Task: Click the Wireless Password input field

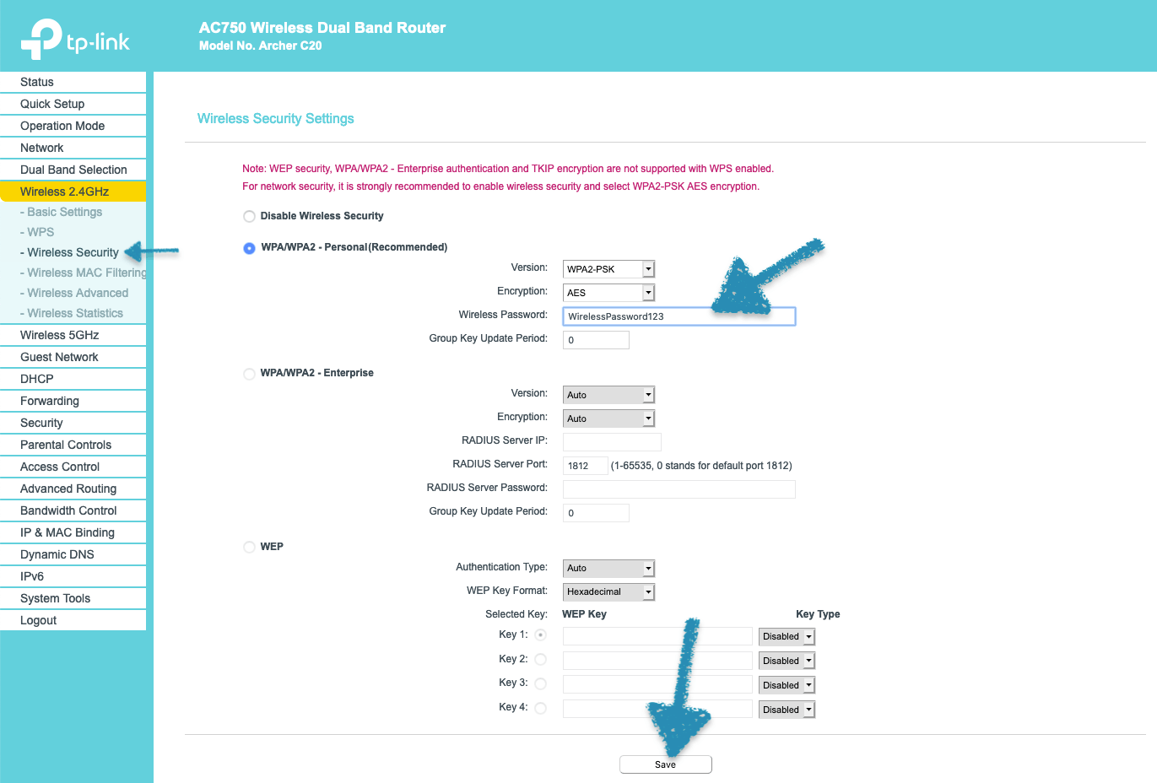Action: pyautogui.click(x=679, y=316)
